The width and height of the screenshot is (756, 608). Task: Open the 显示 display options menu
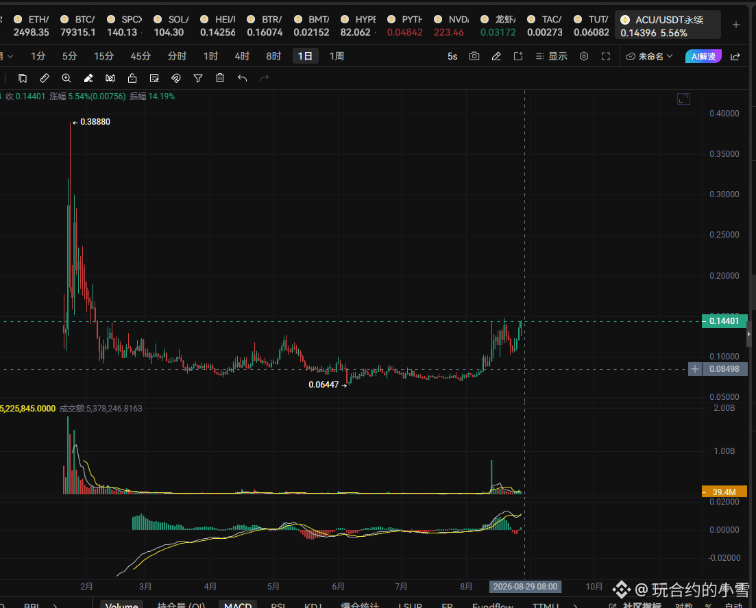point(552,56)
